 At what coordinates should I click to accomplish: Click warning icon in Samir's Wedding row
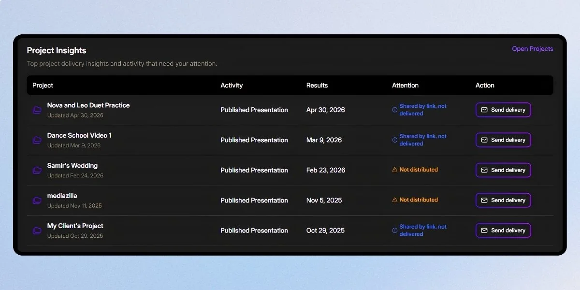point(395,170)
